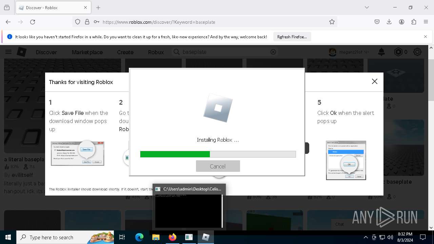Open the list all tabs dropdown

point(367,7)
